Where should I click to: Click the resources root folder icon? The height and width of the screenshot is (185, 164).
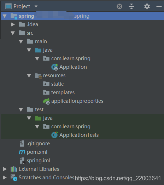(38, 76)
